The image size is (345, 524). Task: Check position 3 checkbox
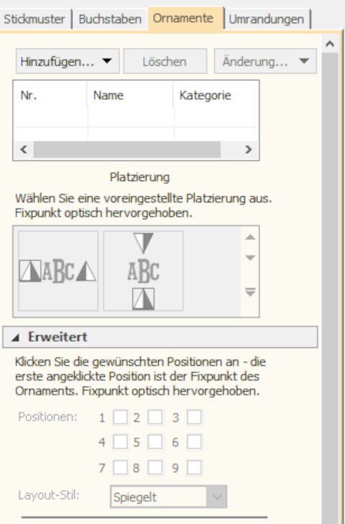coord(194,417)
